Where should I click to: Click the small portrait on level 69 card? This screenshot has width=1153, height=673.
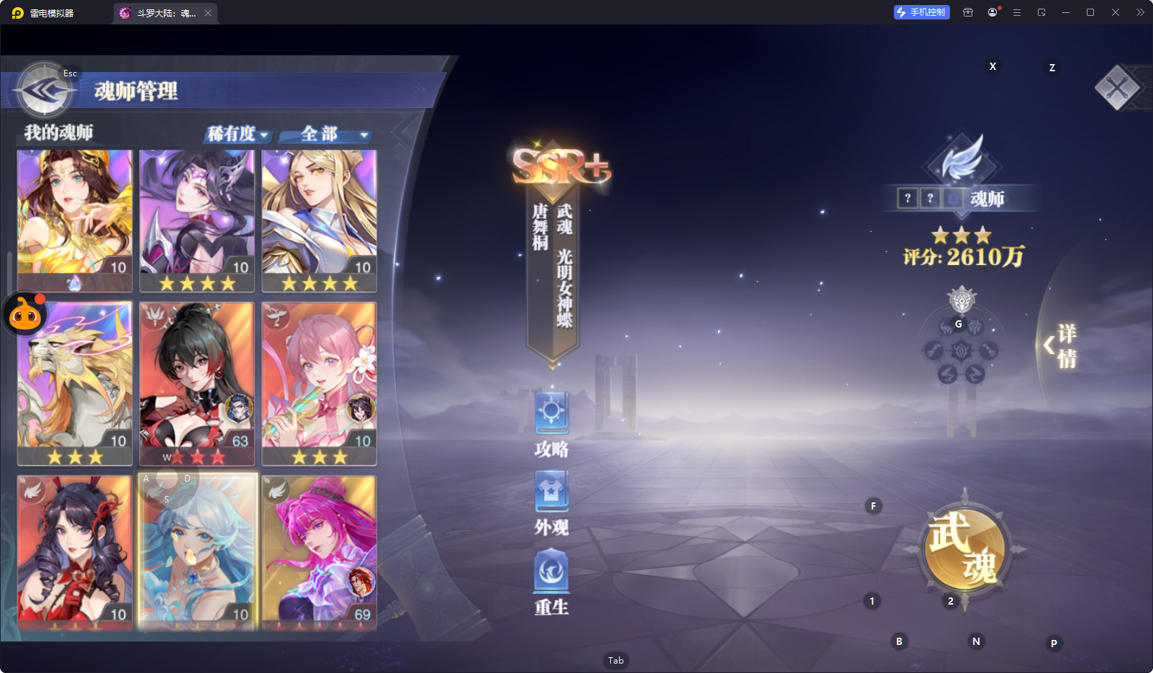(361, 582)
